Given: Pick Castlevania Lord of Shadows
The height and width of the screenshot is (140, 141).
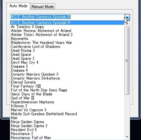Looking at the screenshot, I should tap(67, 47).
